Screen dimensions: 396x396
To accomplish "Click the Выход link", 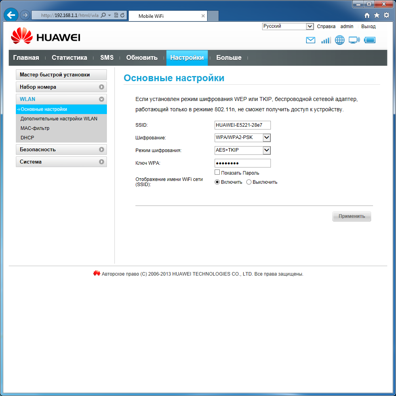I will point(368,27).
